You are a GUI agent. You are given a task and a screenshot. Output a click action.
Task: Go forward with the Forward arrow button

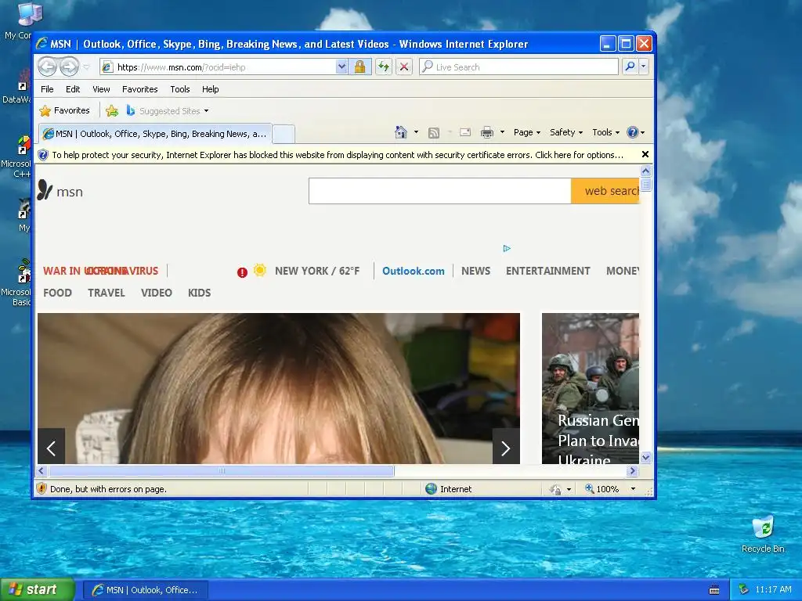tap(70, 67)
